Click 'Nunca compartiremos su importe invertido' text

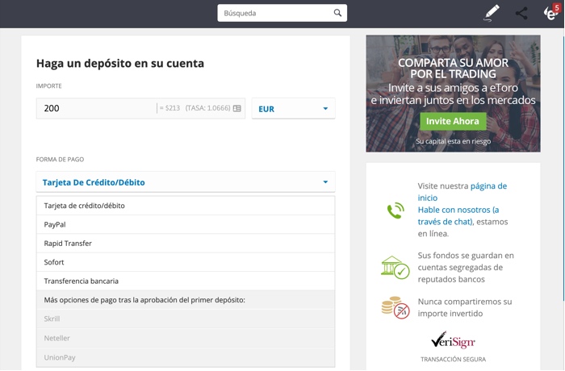(465, 307)
